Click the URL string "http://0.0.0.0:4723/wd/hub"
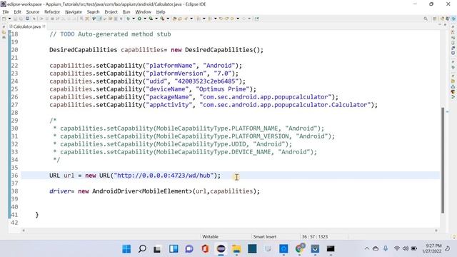The height and width of the screenshot is (257, 457). tap(164, 176)
